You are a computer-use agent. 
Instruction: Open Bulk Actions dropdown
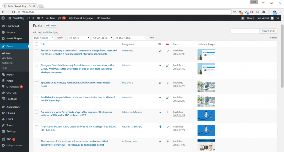tap(43, 38)
